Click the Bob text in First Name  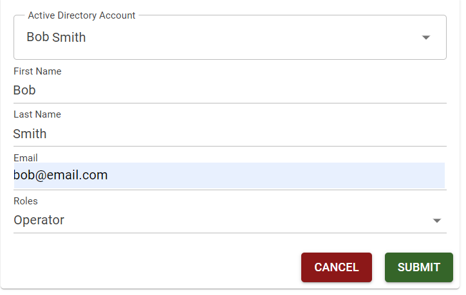[x=24, y=91]
